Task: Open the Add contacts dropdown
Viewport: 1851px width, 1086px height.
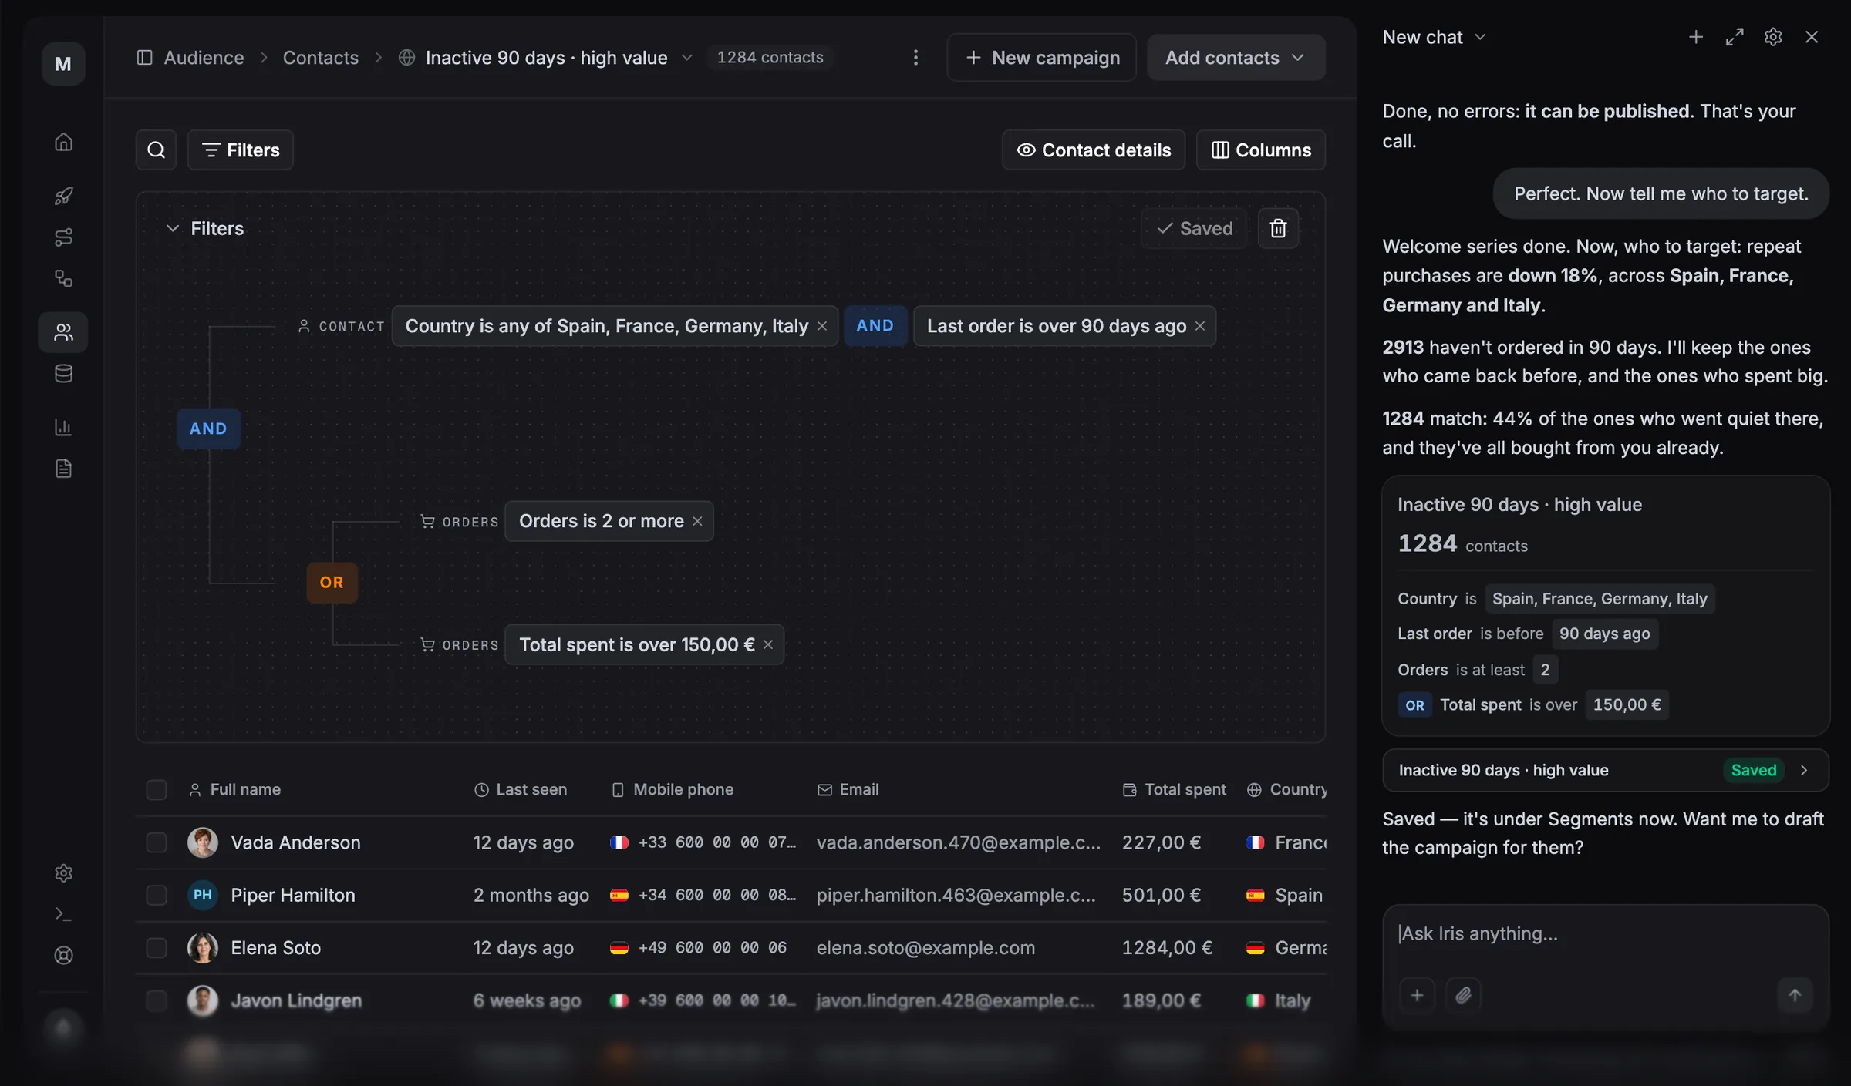Action: (x=1236, y=57)
